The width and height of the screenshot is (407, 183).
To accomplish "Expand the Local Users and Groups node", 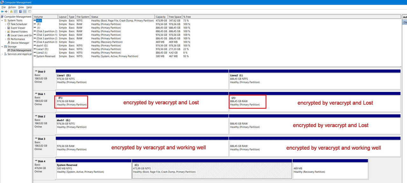I will 5,35.
